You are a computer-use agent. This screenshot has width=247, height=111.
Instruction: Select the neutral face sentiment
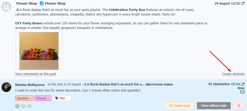click(x=23, y=106)
